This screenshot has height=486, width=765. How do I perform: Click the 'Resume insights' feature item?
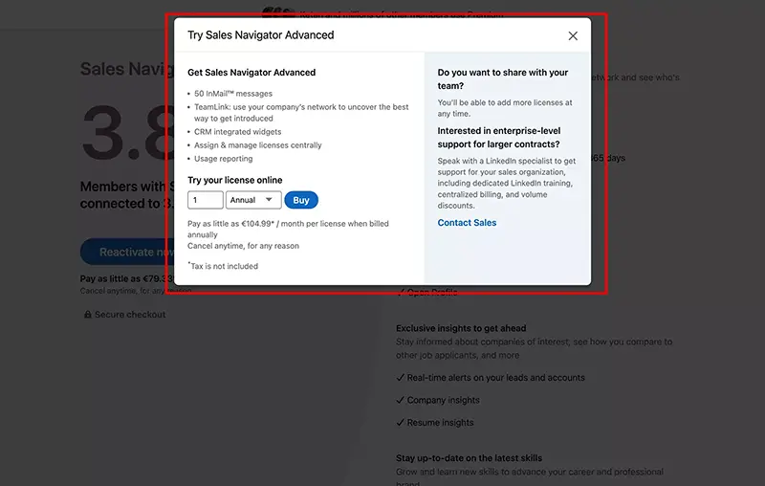(x=440, y=423)
